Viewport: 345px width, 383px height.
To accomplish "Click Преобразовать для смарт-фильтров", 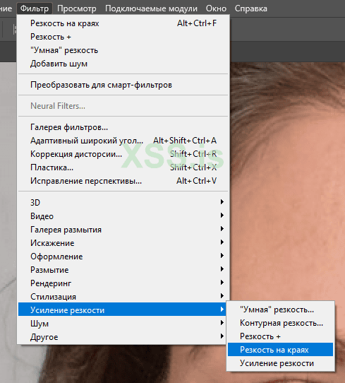I will pyautogui.click(x=123, y=85).
